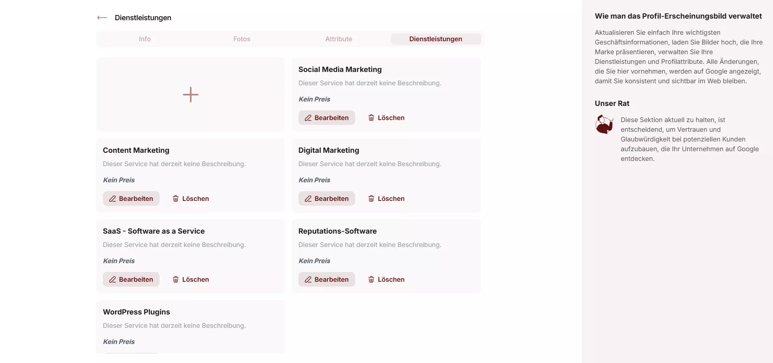This screenshot has height=363, width=773.
Task: Click the WordPress Plugins service title
Action: click(136, 312)
